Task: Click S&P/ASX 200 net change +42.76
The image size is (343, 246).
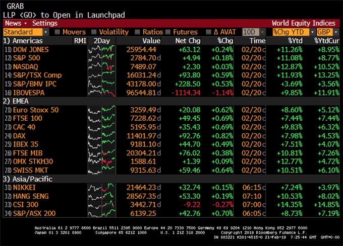Action: (x=190, y=213)
